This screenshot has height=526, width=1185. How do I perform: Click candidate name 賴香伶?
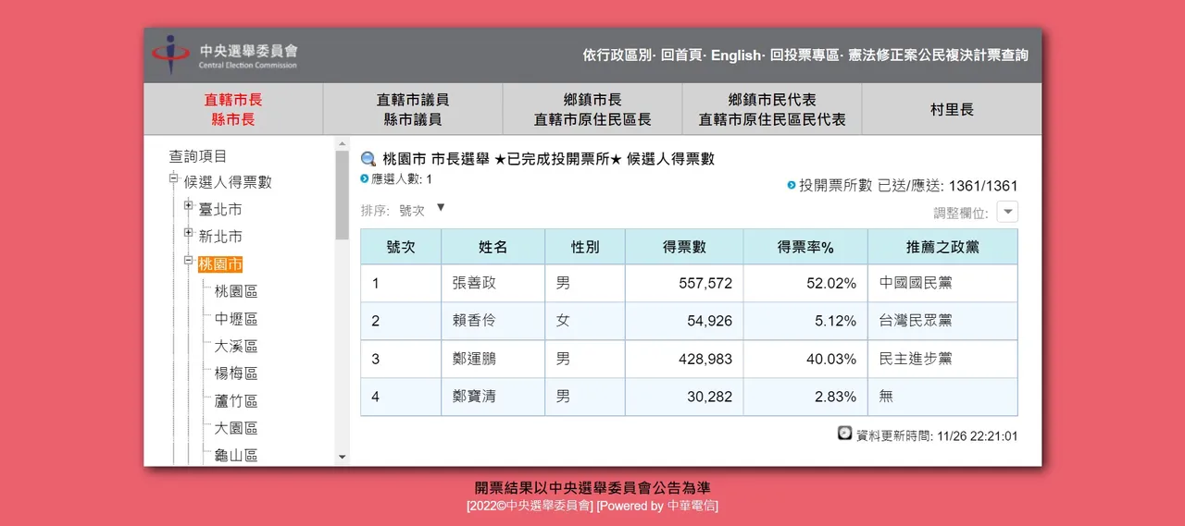click(474, 321)
